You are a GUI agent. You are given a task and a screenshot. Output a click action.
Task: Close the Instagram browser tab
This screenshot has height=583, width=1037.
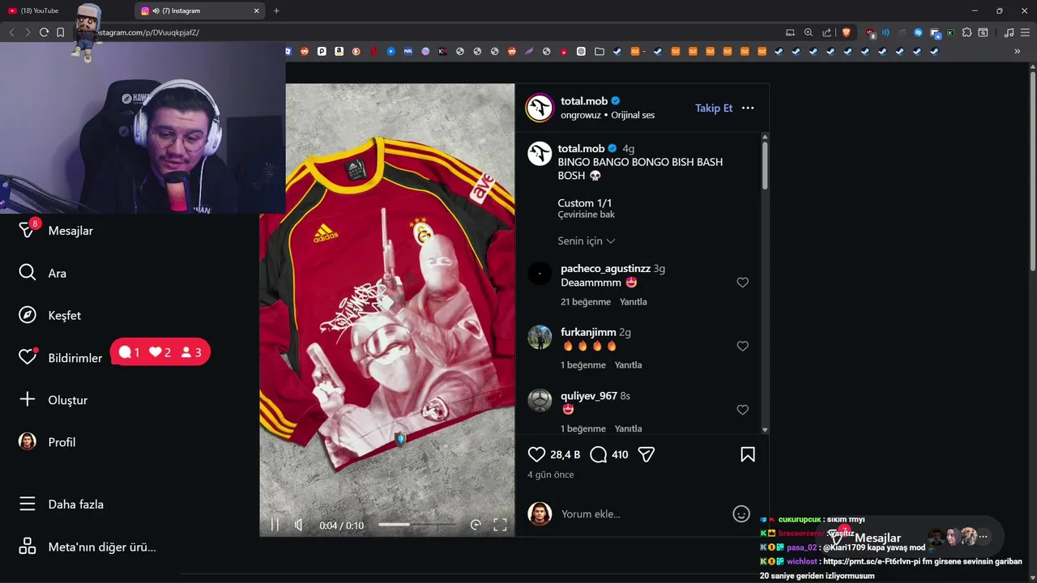tap(257, 11)
